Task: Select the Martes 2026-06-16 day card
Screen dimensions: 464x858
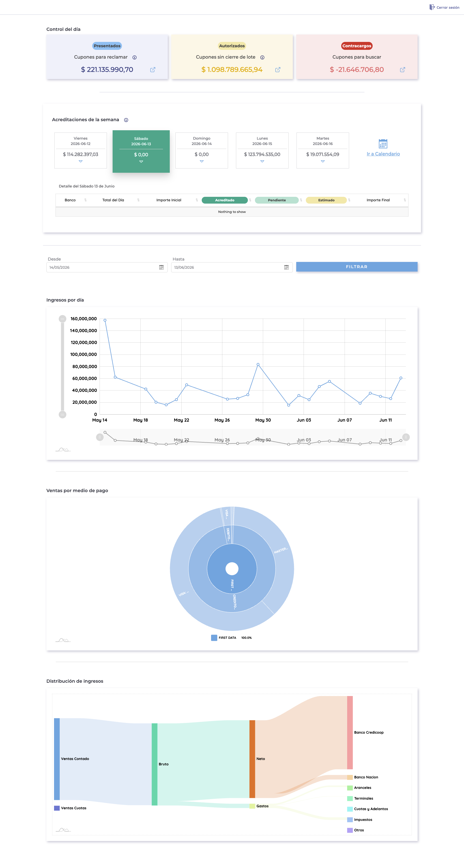Action: (323, 151)
